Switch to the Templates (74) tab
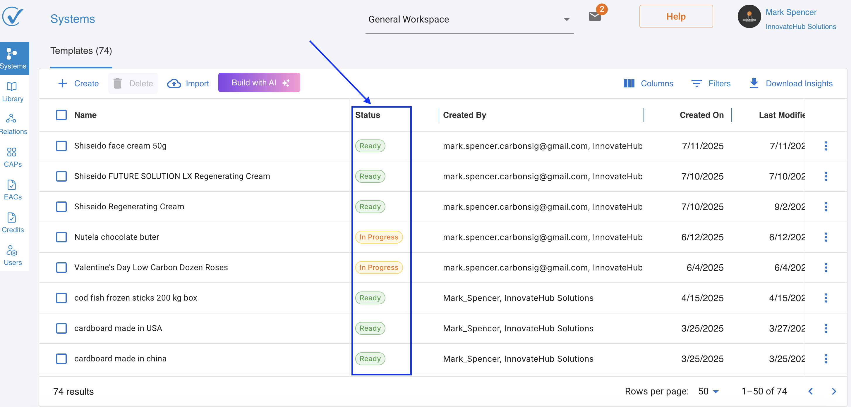851x407 pixels. 81,51
